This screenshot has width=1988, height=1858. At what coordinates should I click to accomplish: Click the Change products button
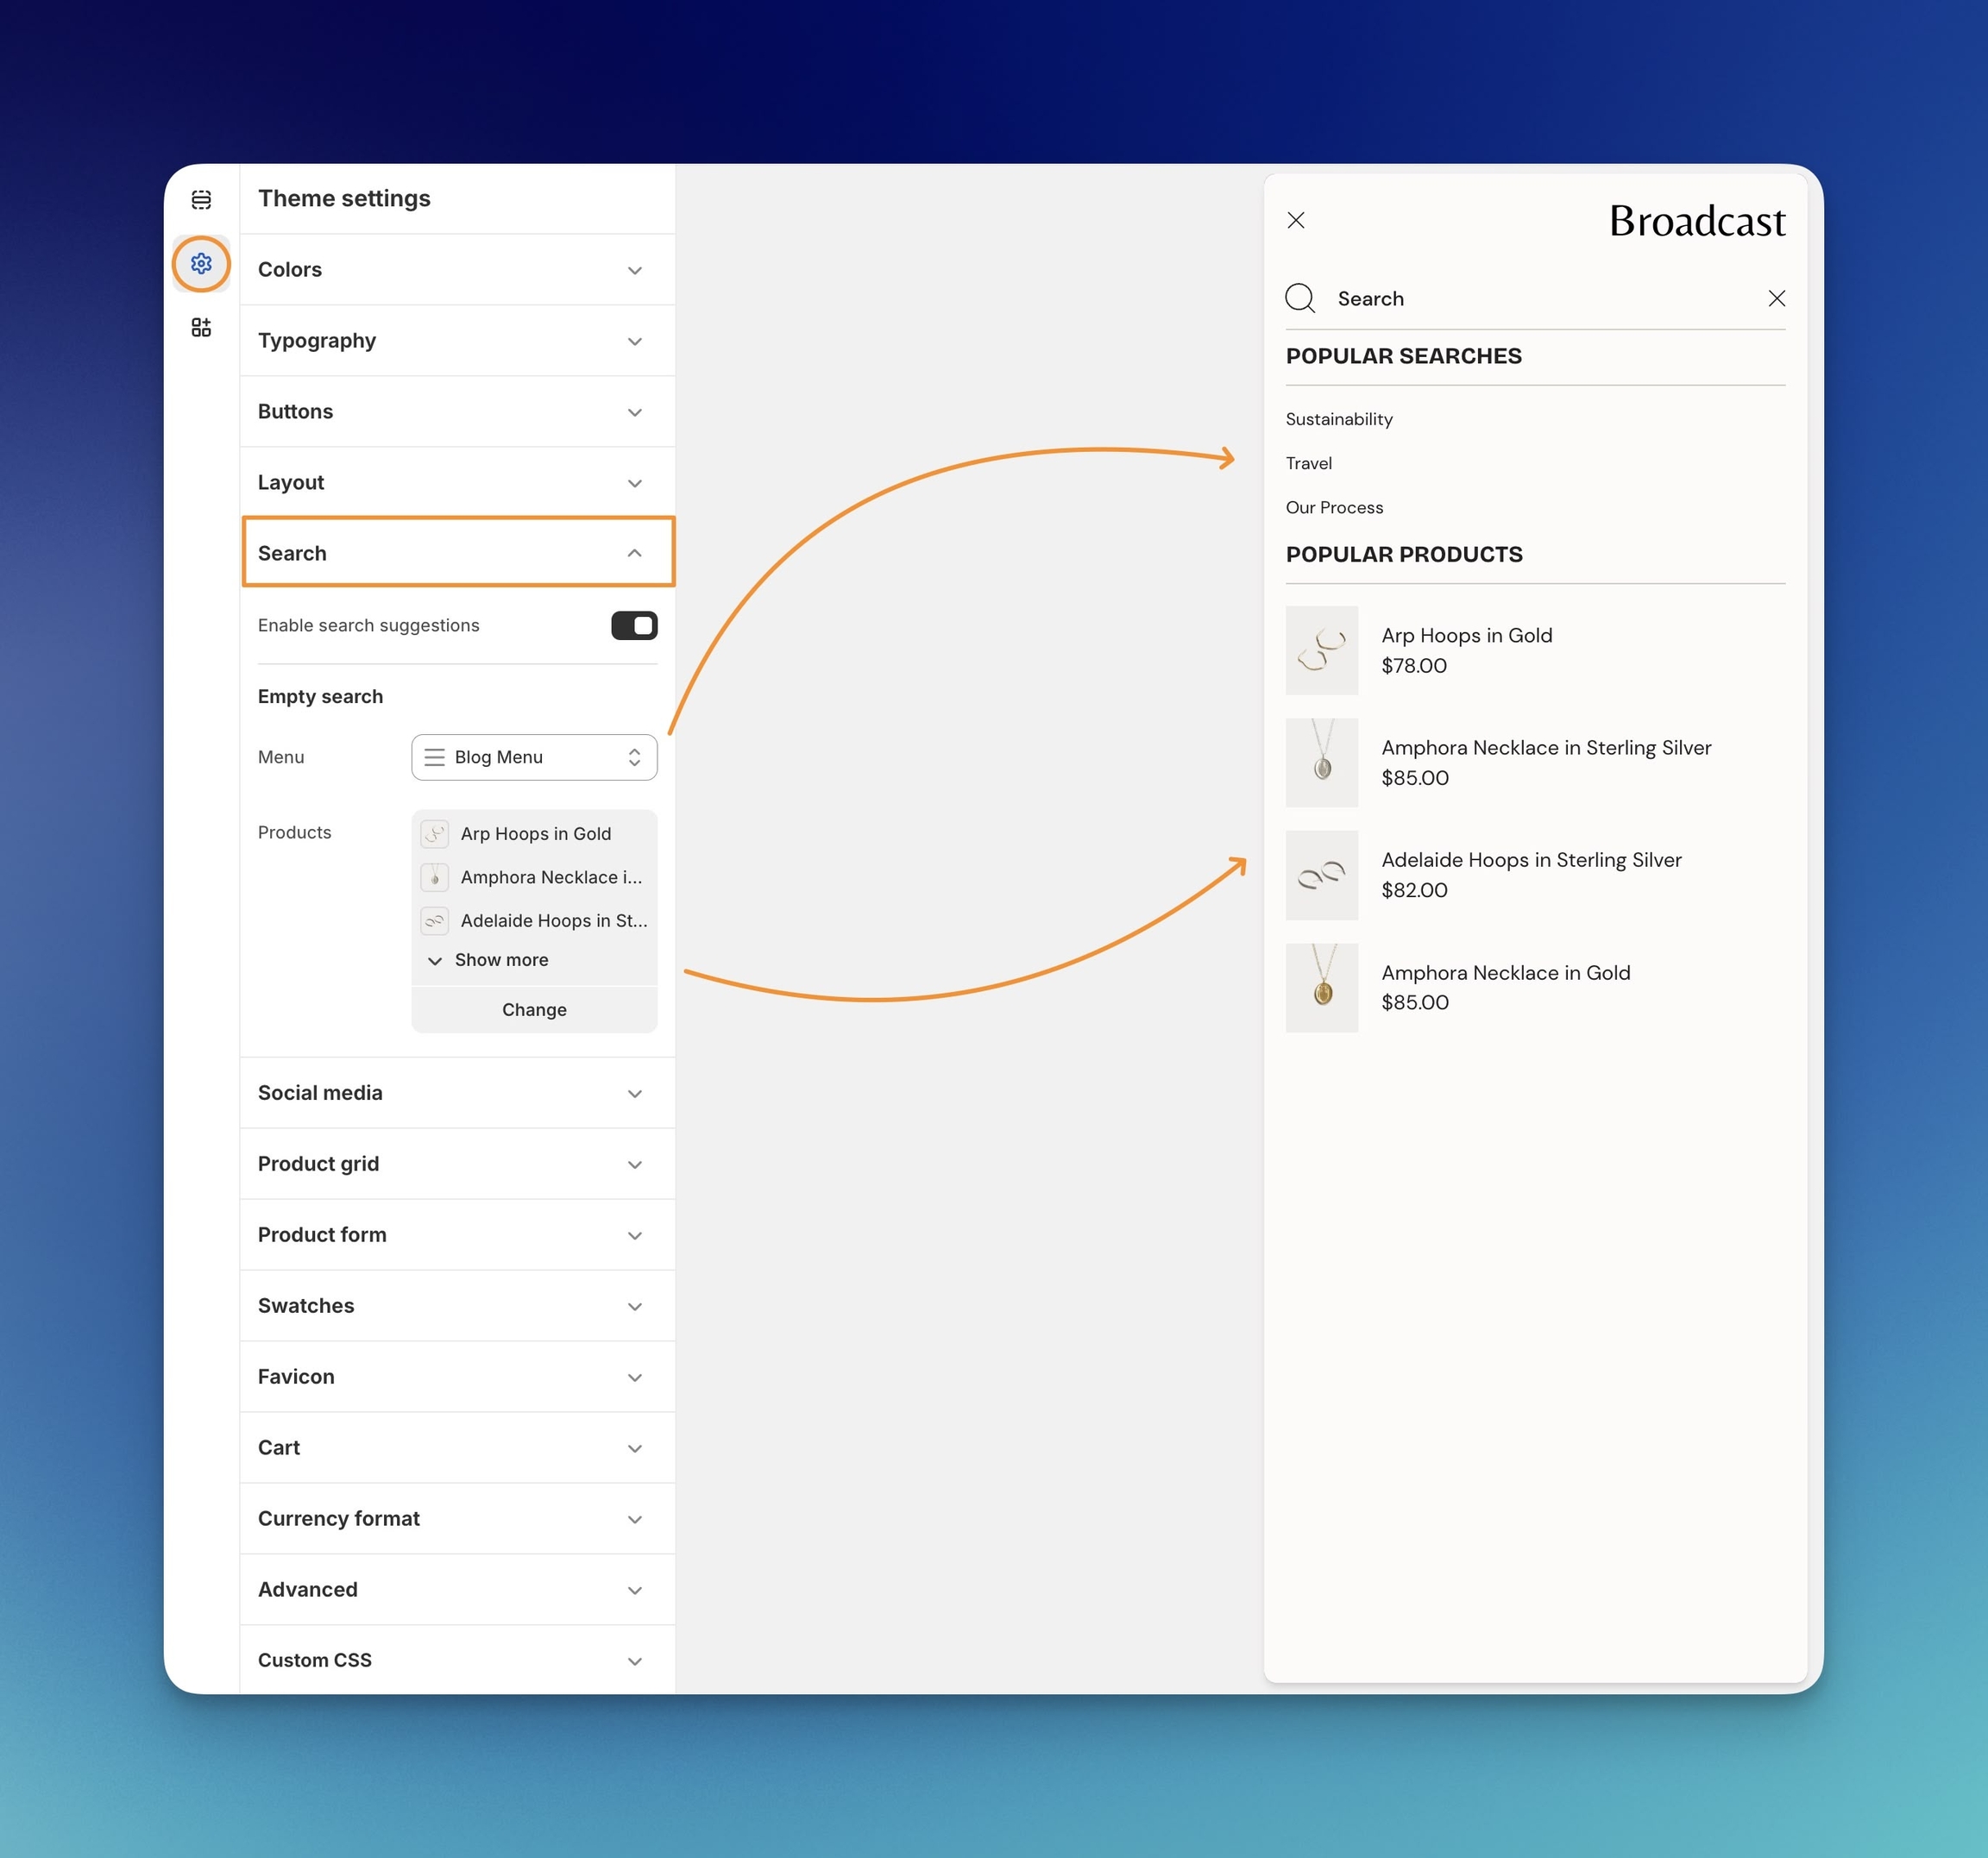534,1009
